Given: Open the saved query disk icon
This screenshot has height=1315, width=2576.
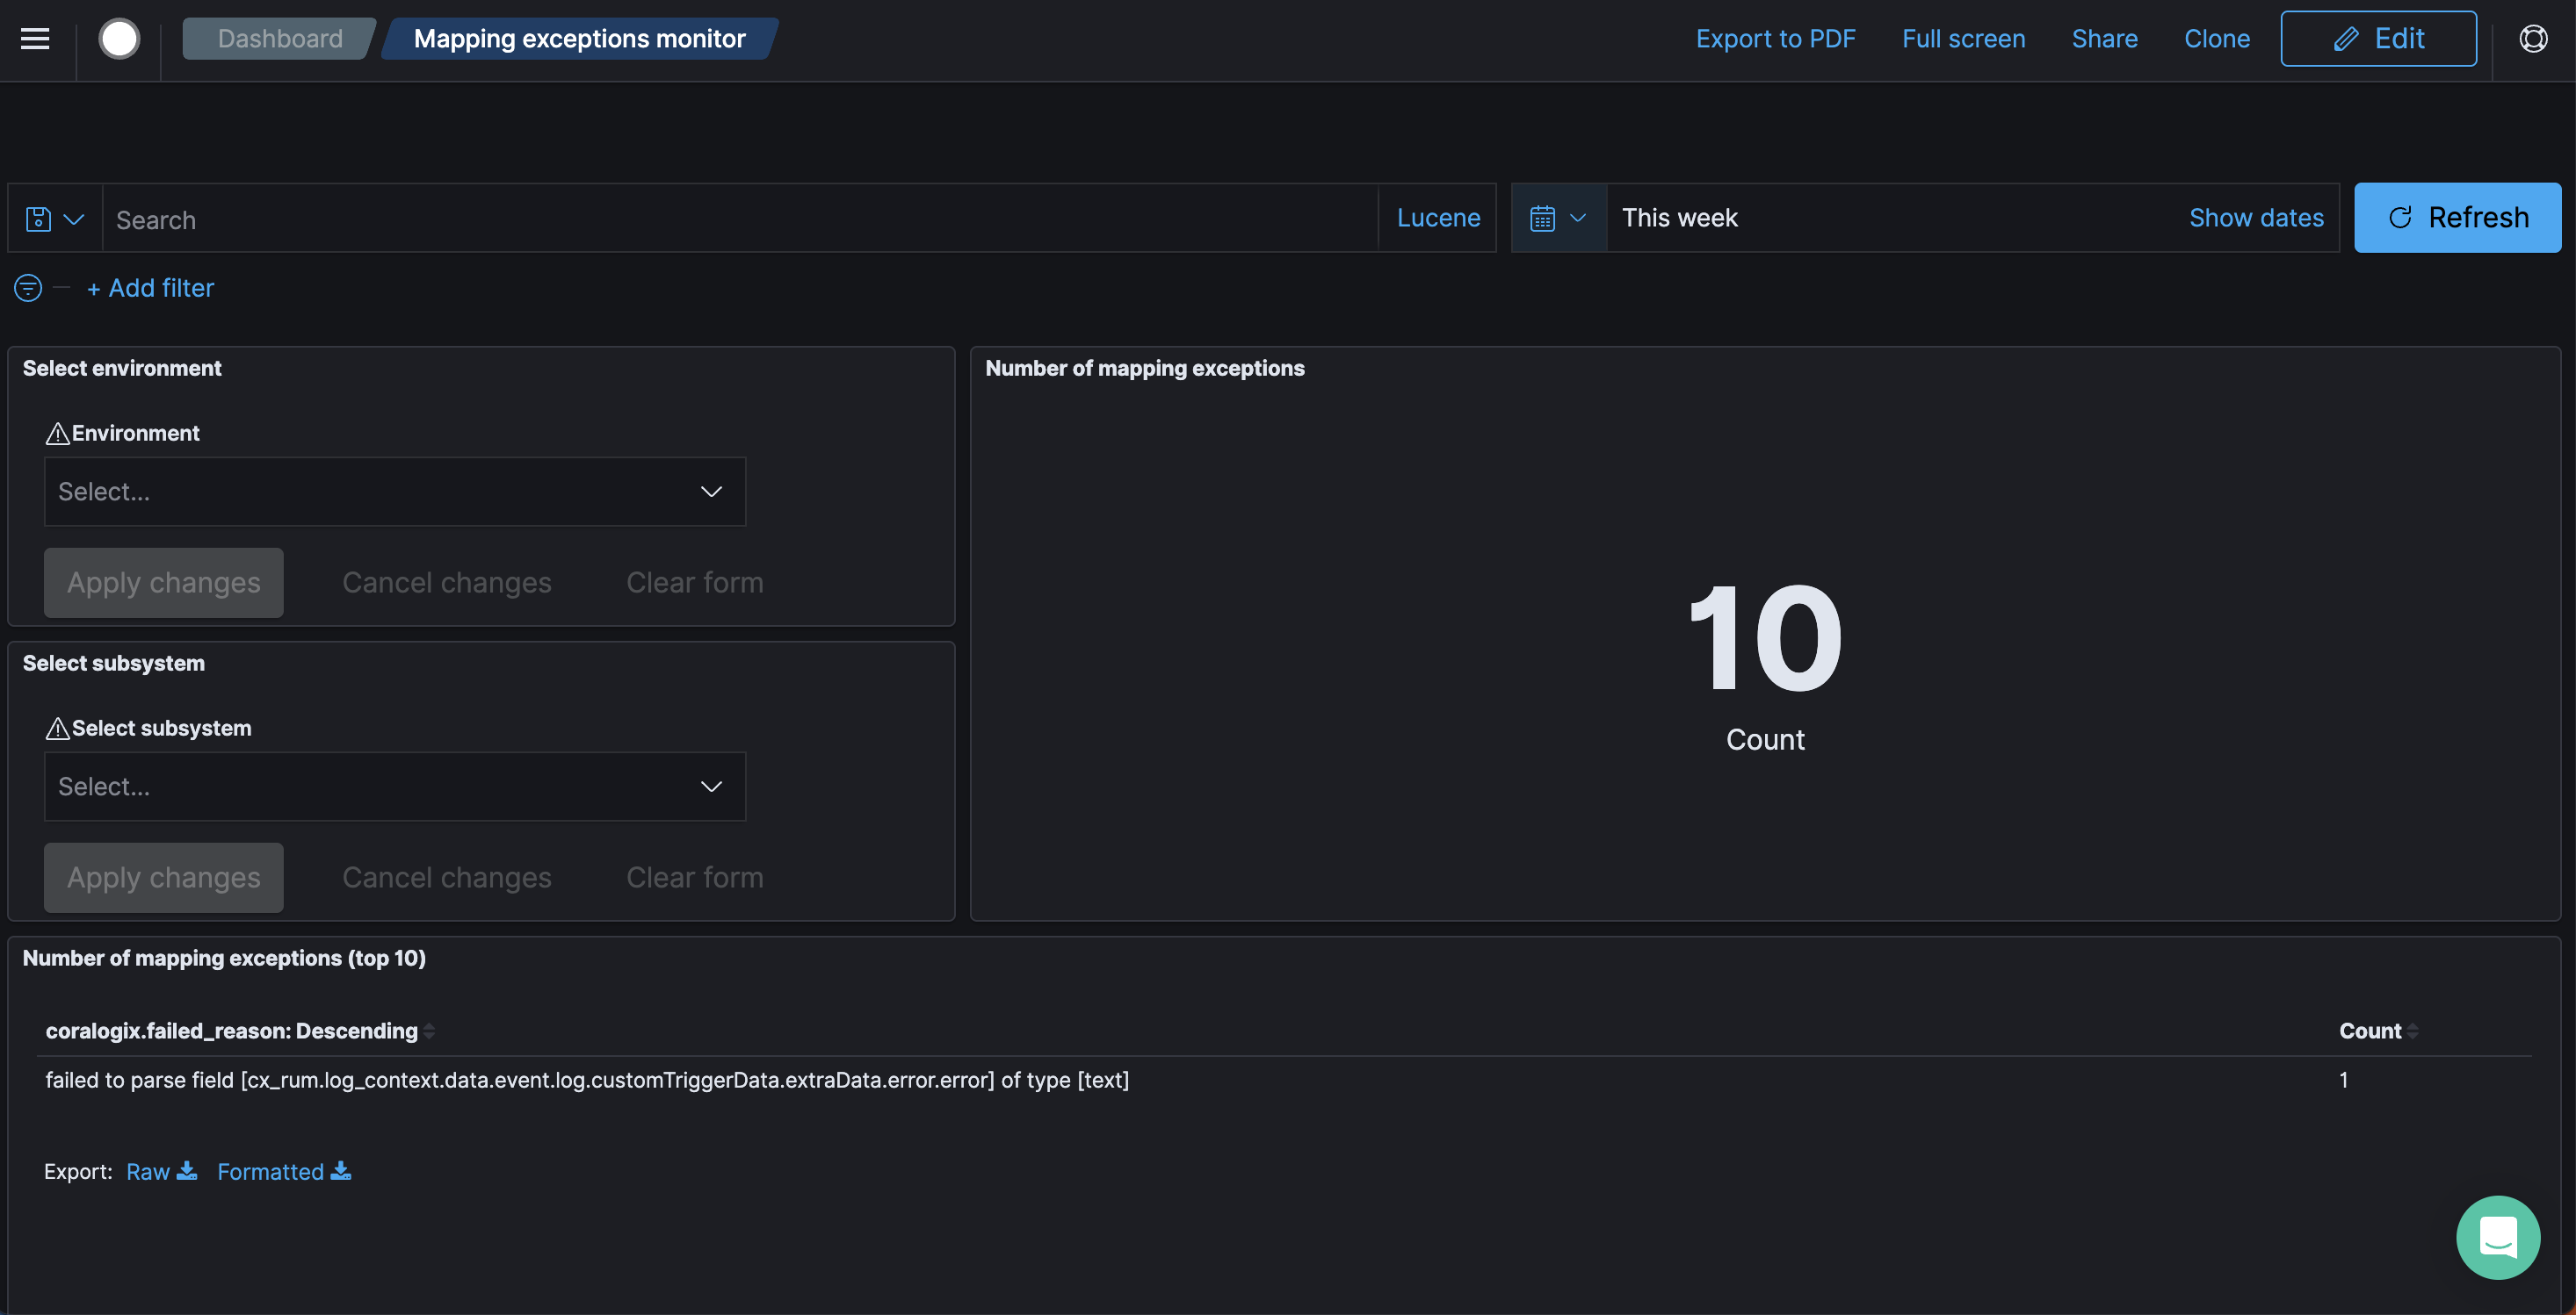Looking at the screenshot, I should pos(54,219).
